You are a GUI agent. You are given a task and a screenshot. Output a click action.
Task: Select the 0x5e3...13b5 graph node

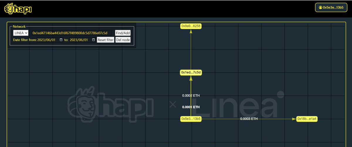click(191, 119)
